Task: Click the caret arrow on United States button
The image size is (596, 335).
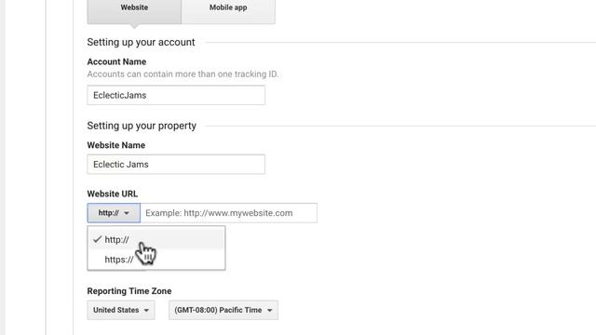Action: 146,310
